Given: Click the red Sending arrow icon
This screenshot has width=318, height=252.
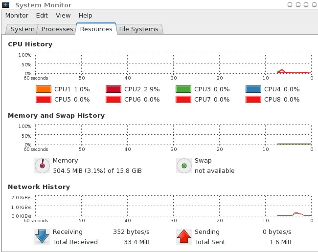Looking at the screenshot, I should (x=184, y=237).
